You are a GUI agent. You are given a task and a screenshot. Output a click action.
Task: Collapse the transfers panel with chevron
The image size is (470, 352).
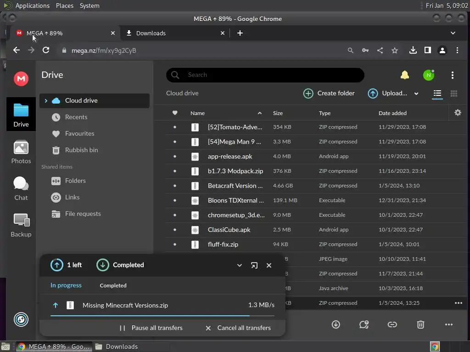(x=240, y=265)
